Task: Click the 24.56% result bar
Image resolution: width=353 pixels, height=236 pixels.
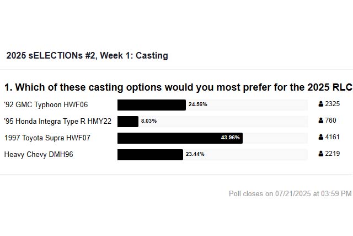Action: (152, 105)
